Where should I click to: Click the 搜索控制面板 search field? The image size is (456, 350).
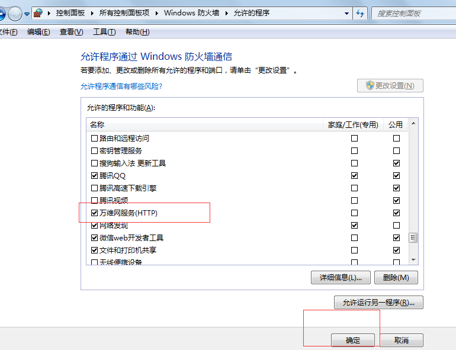412,13
